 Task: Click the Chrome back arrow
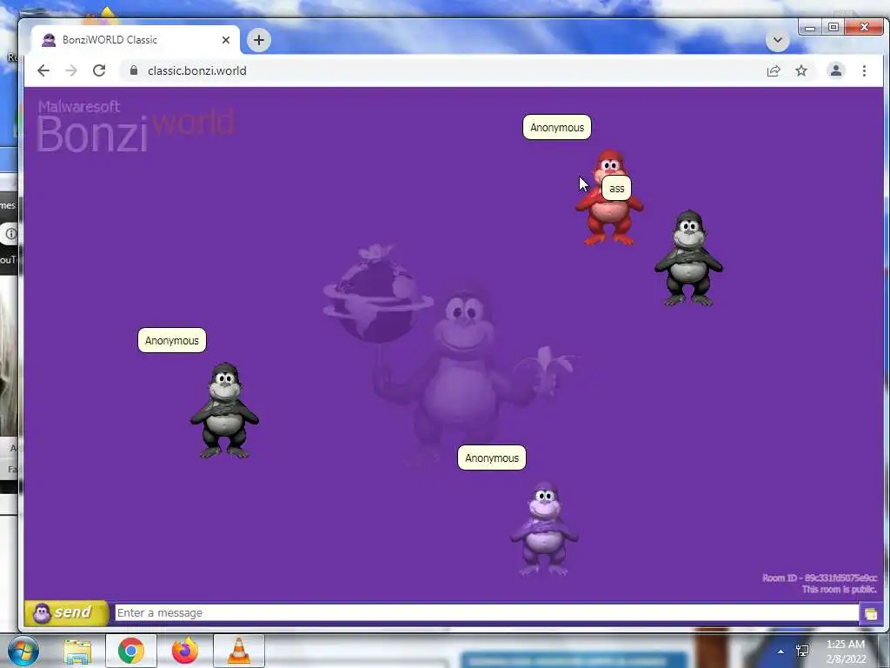point(43,70)
